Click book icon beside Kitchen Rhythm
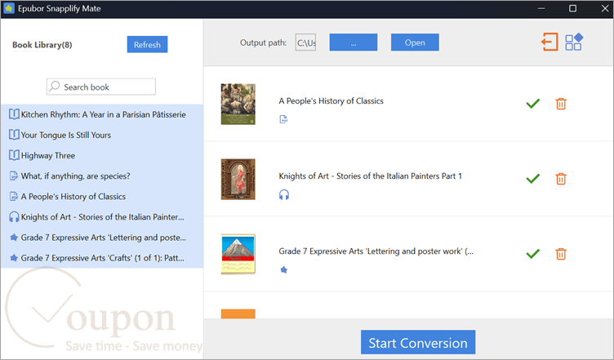 point(14,114)
